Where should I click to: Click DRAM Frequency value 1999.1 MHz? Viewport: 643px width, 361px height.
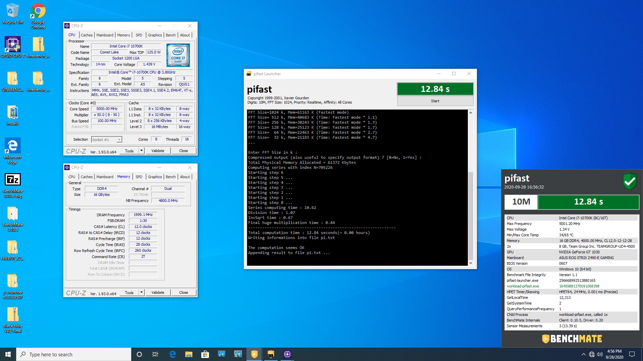(143, 215)
